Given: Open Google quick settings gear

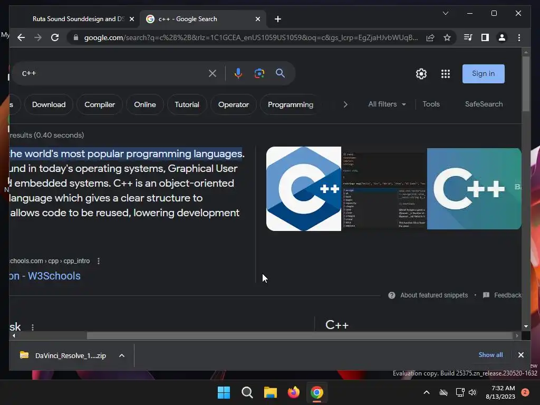Looking at the screenshot, I should (x=421, y=74).
